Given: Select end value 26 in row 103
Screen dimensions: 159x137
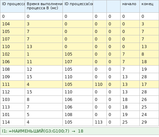Looking at the screenshot, I should point(149,100).
